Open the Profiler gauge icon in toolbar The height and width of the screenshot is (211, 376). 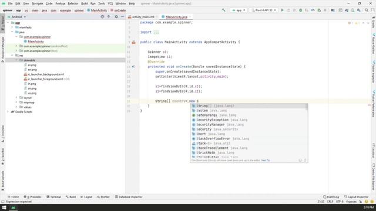point(313,11)
